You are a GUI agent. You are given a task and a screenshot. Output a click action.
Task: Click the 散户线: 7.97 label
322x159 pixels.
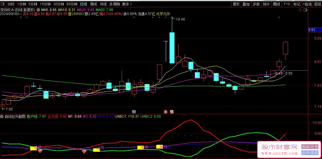(36, 116)
